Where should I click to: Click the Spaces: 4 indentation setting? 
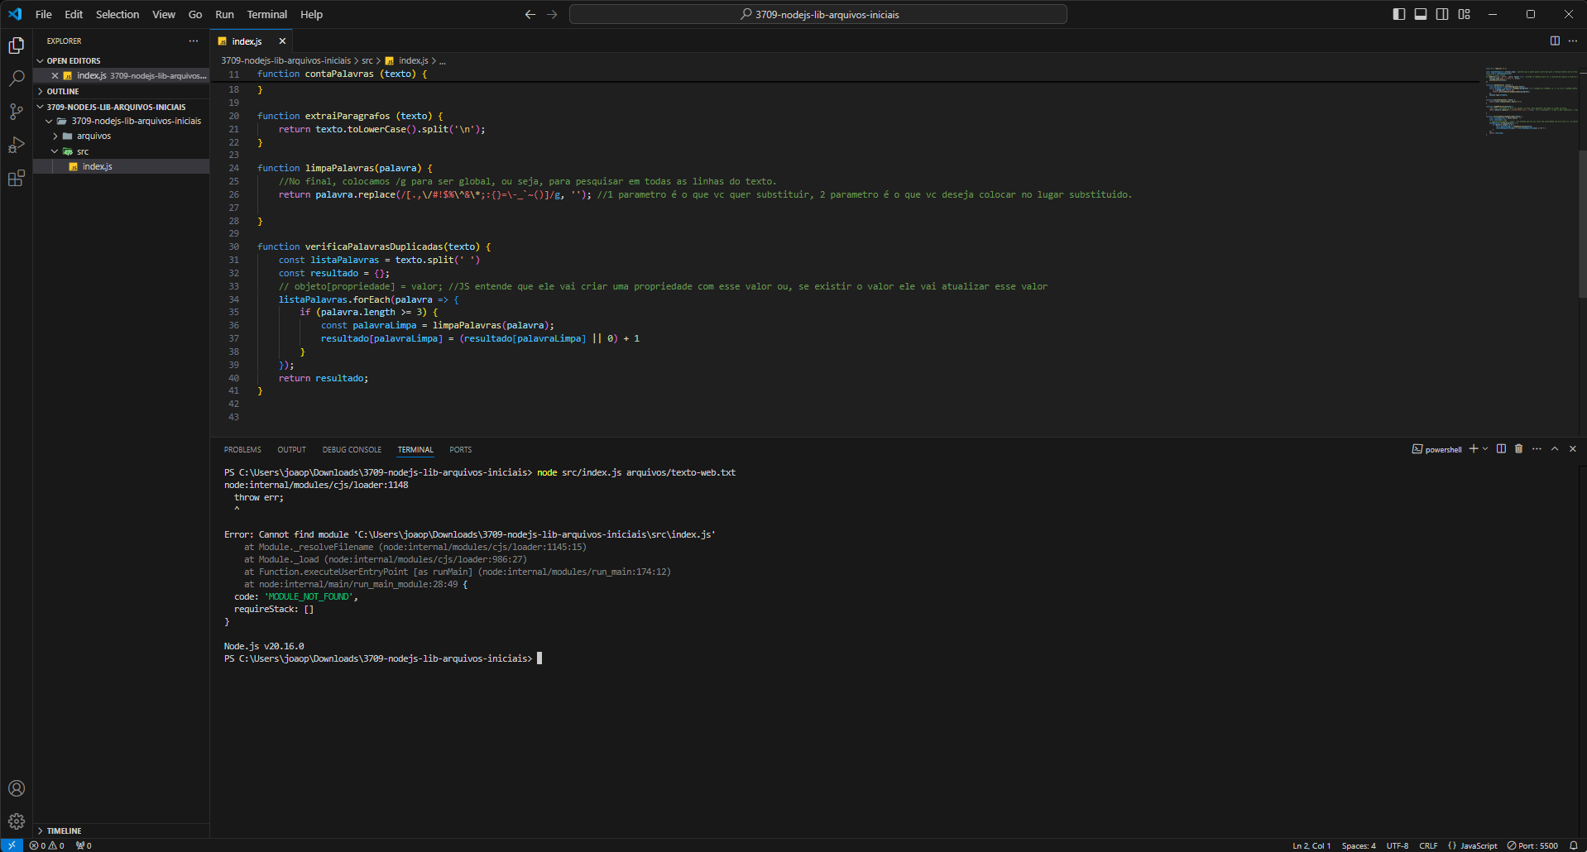coord(1359,845)
